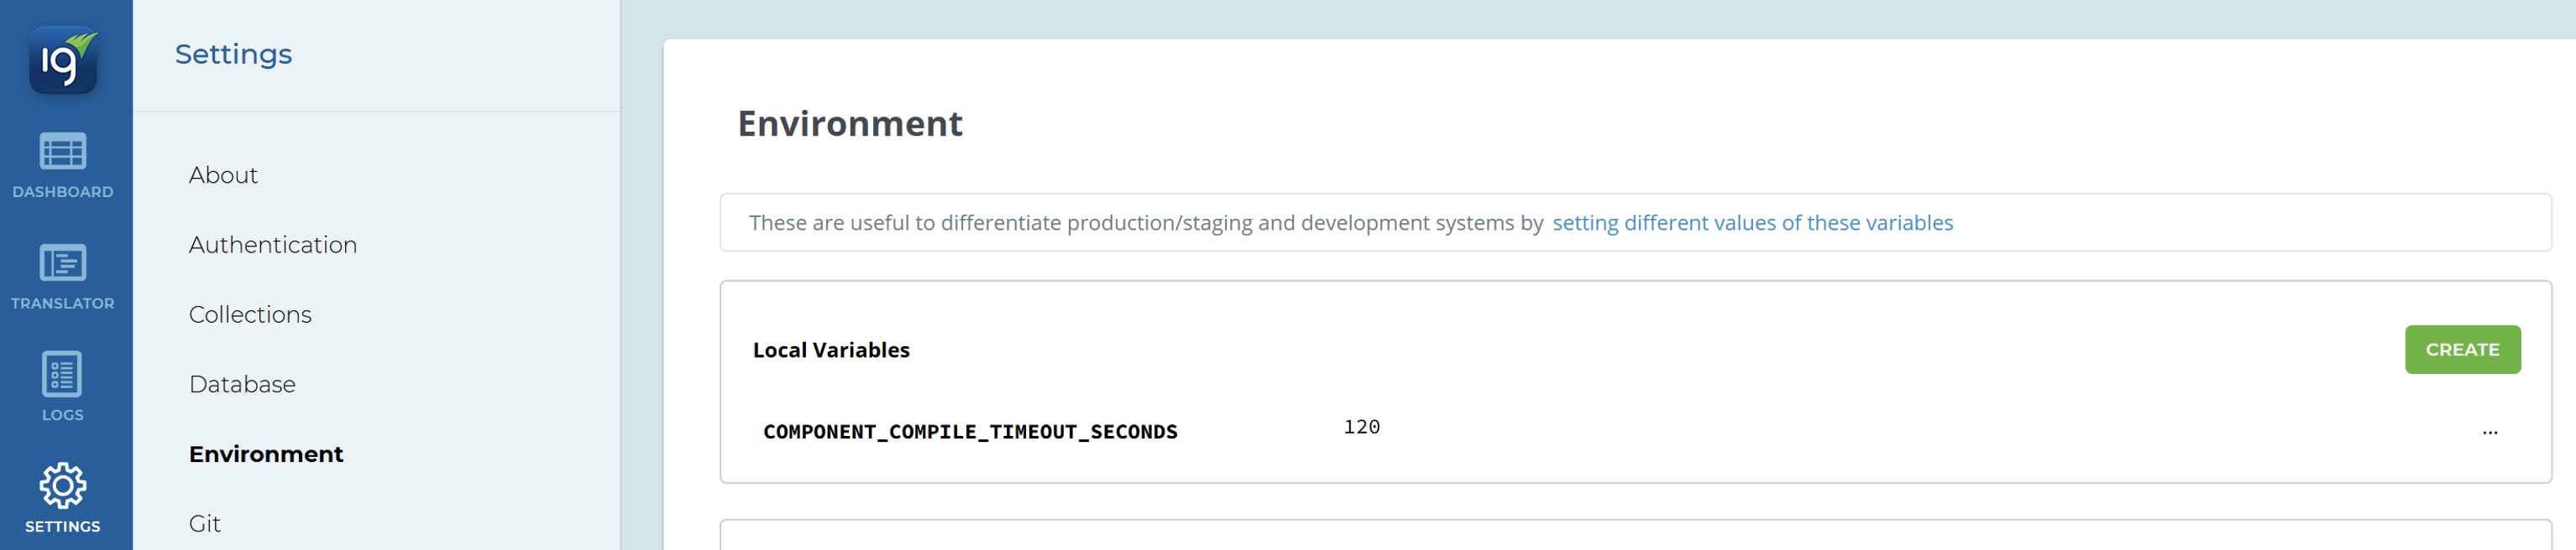Open the three-dot menu for COMPONENT_COMPILE_TIMEOUT_SECONDS

click(2489, 431)
